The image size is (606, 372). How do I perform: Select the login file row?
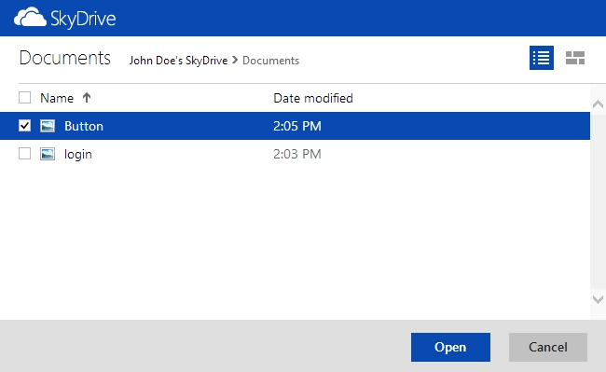coord(295,154)
